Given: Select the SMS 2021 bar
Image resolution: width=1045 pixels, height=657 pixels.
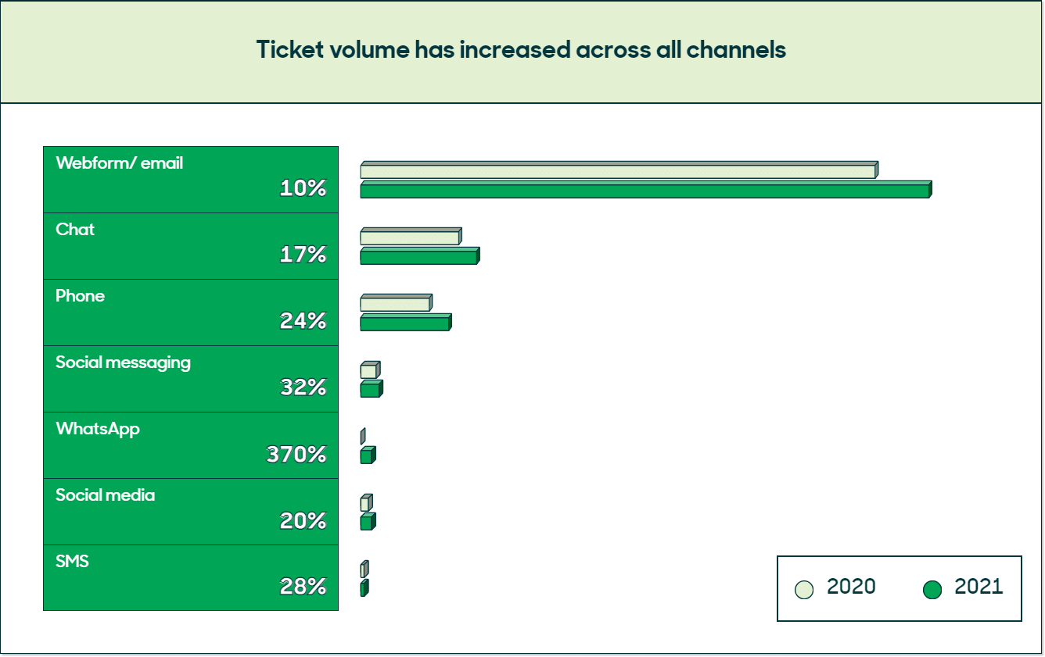Looking at the screenshot, I should point(364,588).
